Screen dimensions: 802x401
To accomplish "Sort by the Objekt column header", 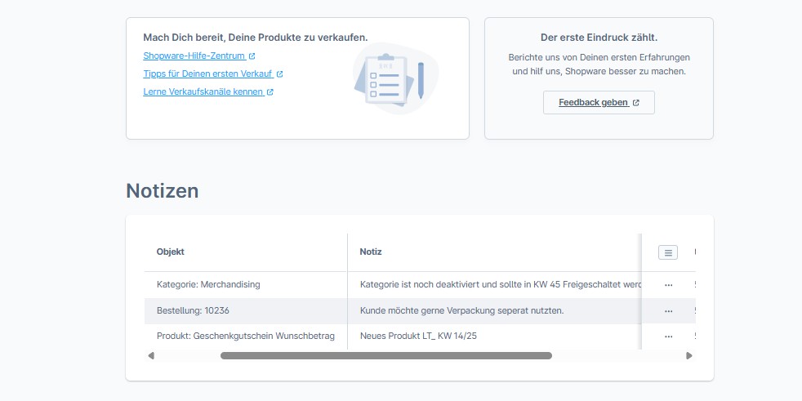I will point(171,252).
